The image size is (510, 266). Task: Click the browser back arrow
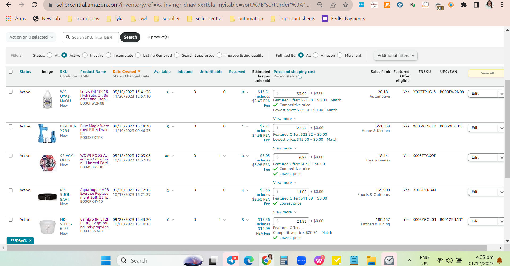9,5
